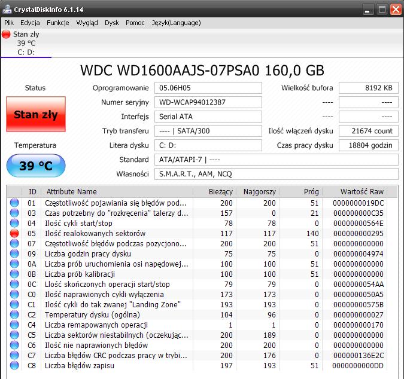
Task: Click the Litera dysku field
Action: tap(208, 145)
